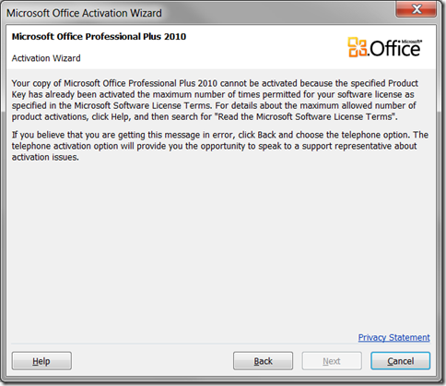Image resolution: width=446 pixels, height=386 pixels.
Task: Click the paragraph beginning "Your copy of Microsoft Office"
Action: point(215,100)
